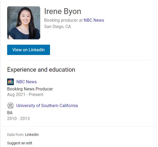The width and height of the screenshot is (158, 147).
Task: Click the 2010 - 2013 education years
Action: coord(19,118)
